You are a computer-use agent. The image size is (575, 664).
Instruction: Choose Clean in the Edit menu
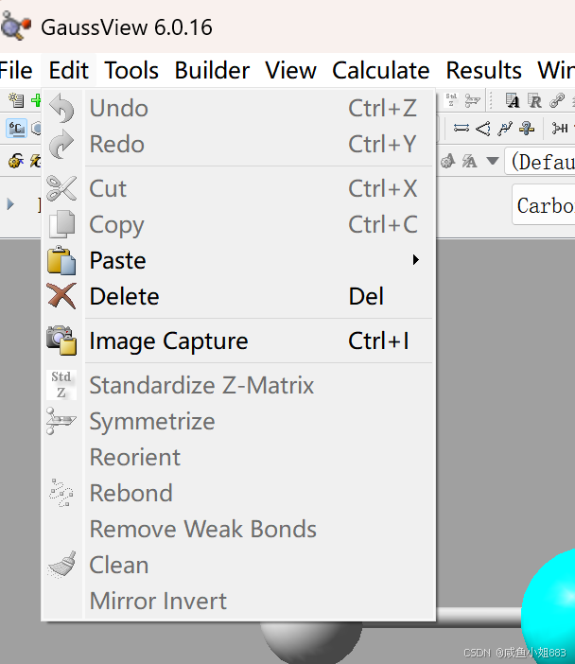[x=239, y=565]
